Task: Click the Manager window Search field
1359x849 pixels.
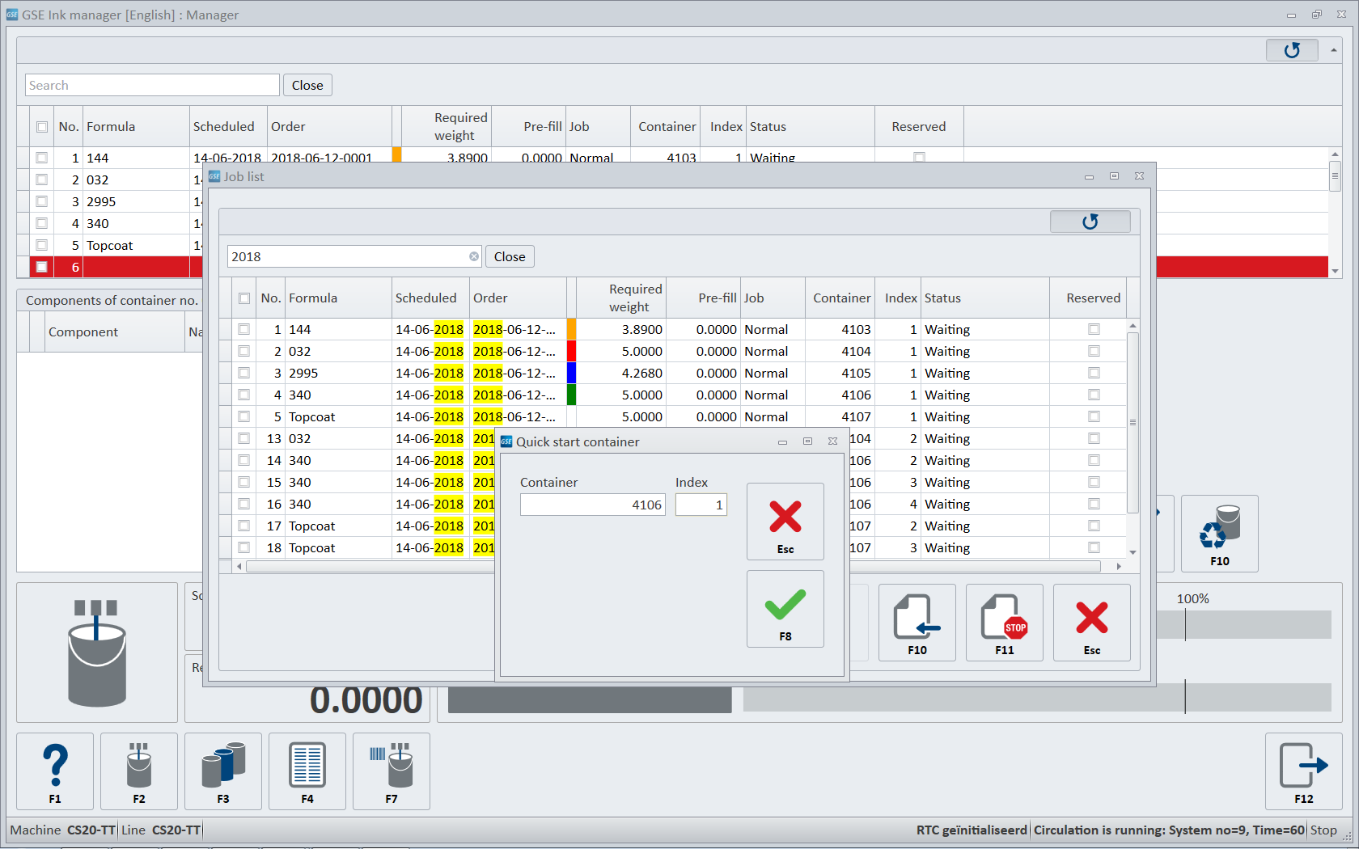Action: 152,85
